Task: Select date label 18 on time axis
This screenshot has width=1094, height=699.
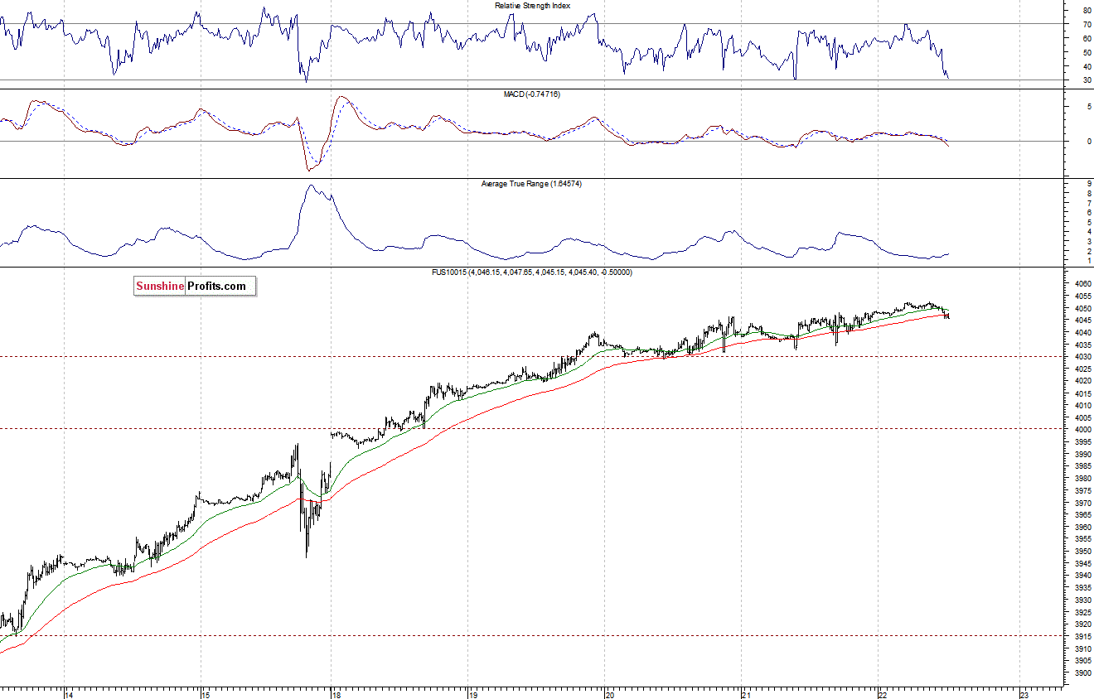Action: 336,694
